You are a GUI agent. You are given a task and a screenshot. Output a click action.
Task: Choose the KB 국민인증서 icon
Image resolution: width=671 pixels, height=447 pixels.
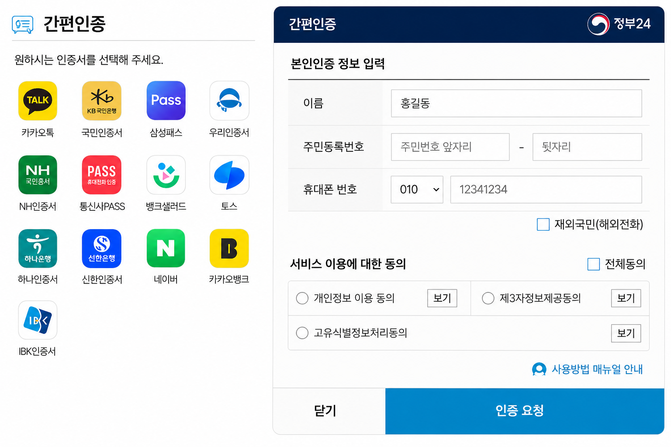[102, 101]
